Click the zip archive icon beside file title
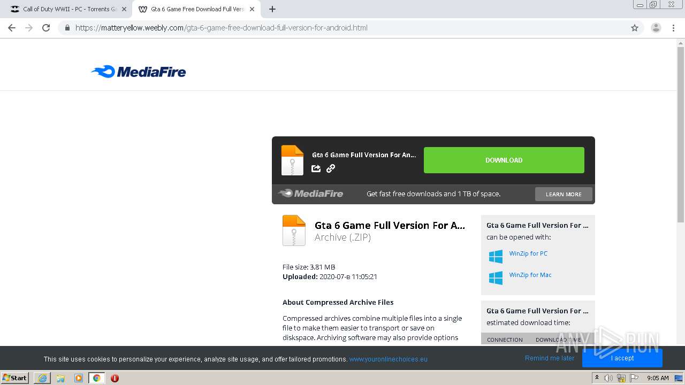Viewport: 685px width, 385px height. point(294,230)
